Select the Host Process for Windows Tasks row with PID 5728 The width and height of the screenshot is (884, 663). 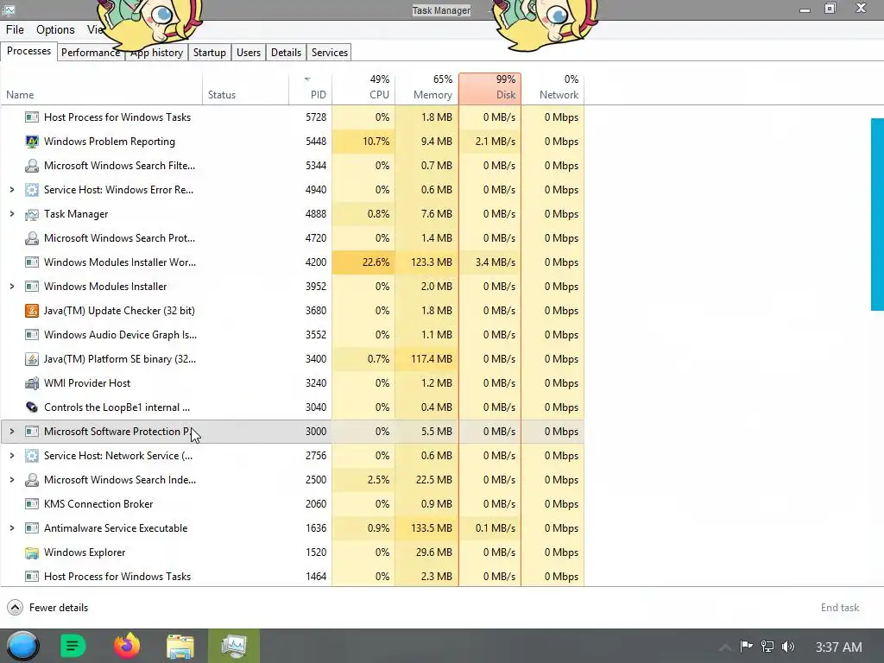click(292, 117)
